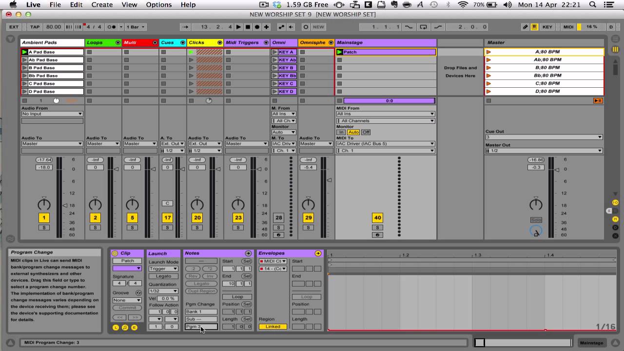Toggle the Computer MIDI Keyboard icon

coord(534,27)
